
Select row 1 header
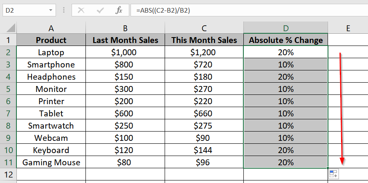point(8,40)
